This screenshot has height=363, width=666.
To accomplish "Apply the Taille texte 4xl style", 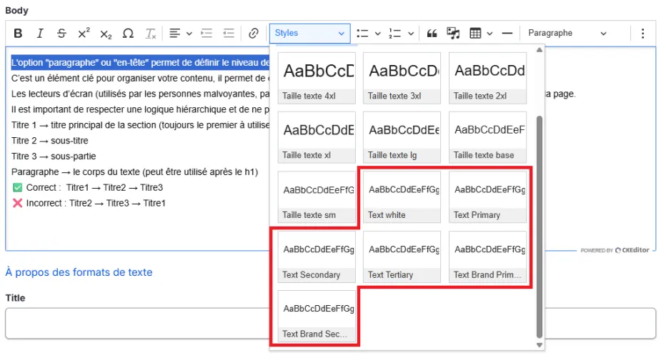I will 317,78.
